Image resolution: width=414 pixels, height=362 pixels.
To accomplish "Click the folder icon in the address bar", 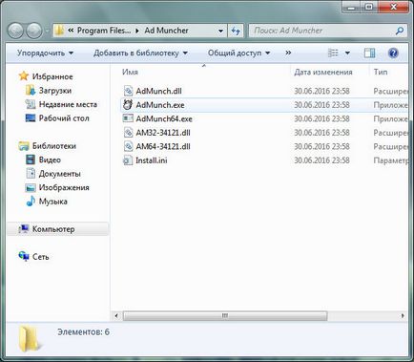I will point(59,31).
